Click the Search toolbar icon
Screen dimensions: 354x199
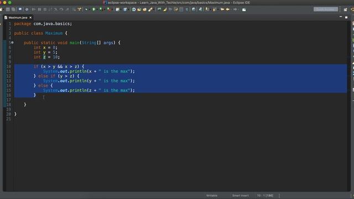coord(150,9)
